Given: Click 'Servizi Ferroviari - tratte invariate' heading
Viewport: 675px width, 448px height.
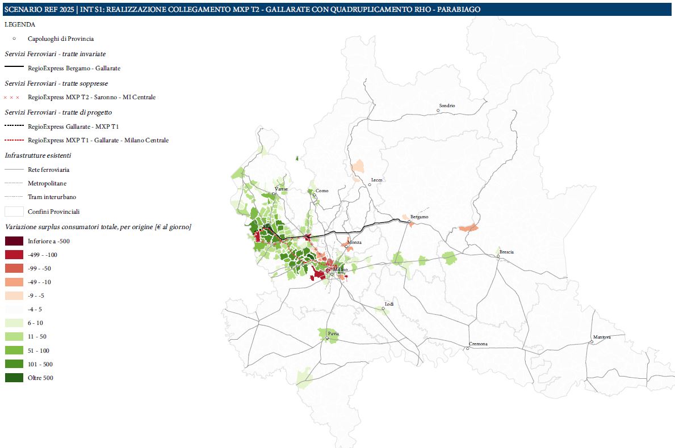Looking at the screenshot, I should [x=55, y=54].
